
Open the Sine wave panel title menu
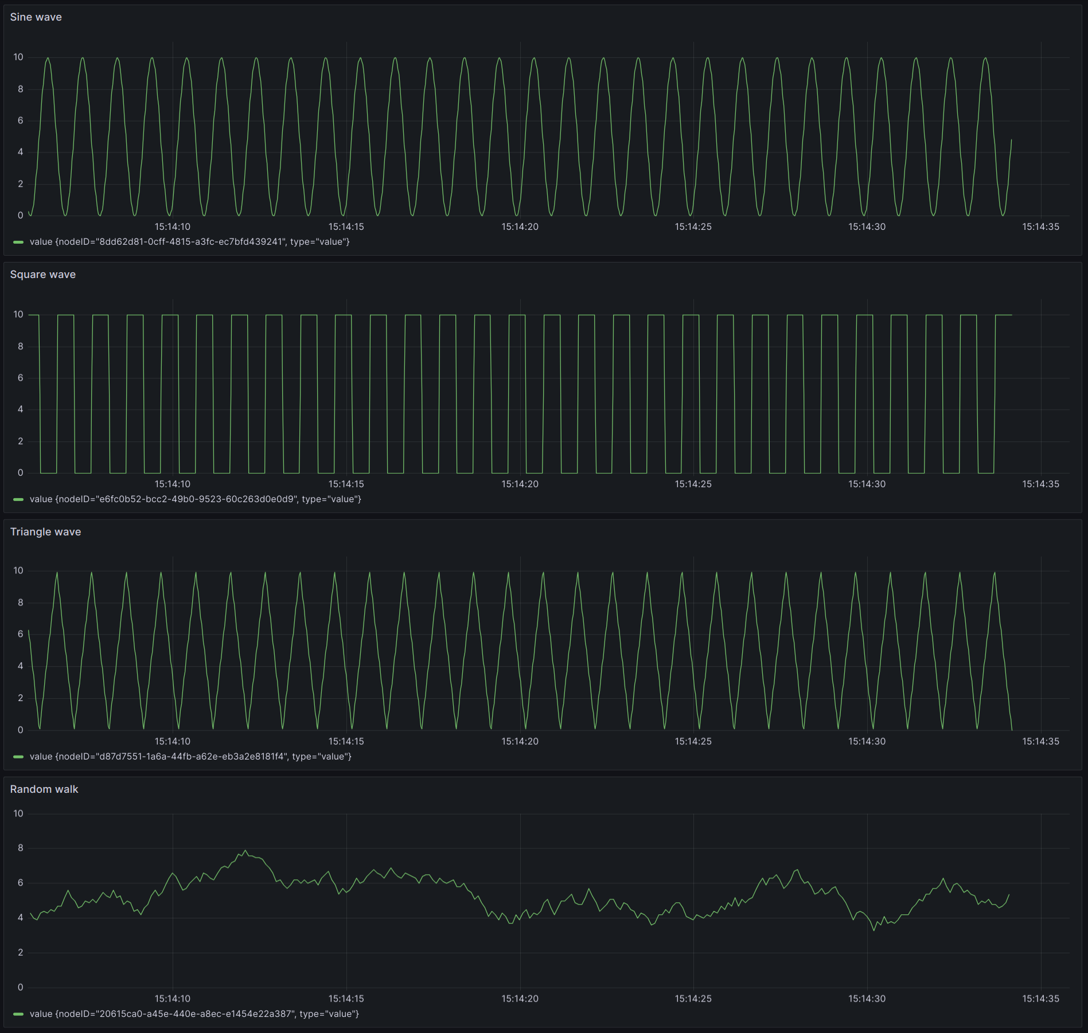coord(36,17)
